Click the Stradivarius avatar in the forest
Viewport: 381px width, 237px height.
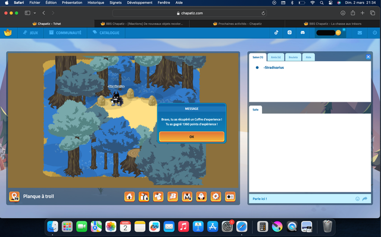click(117, 99)
